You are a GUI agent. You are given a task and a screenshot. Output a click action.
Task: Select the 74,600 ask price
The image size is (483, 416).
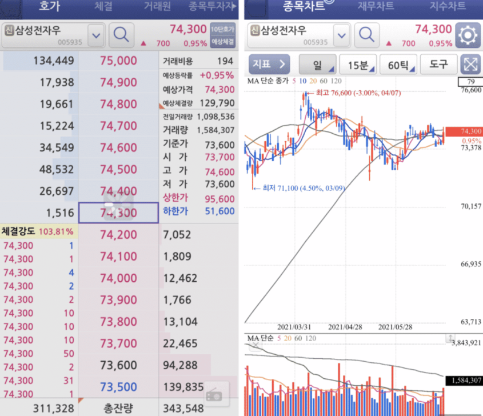[118, 148]
